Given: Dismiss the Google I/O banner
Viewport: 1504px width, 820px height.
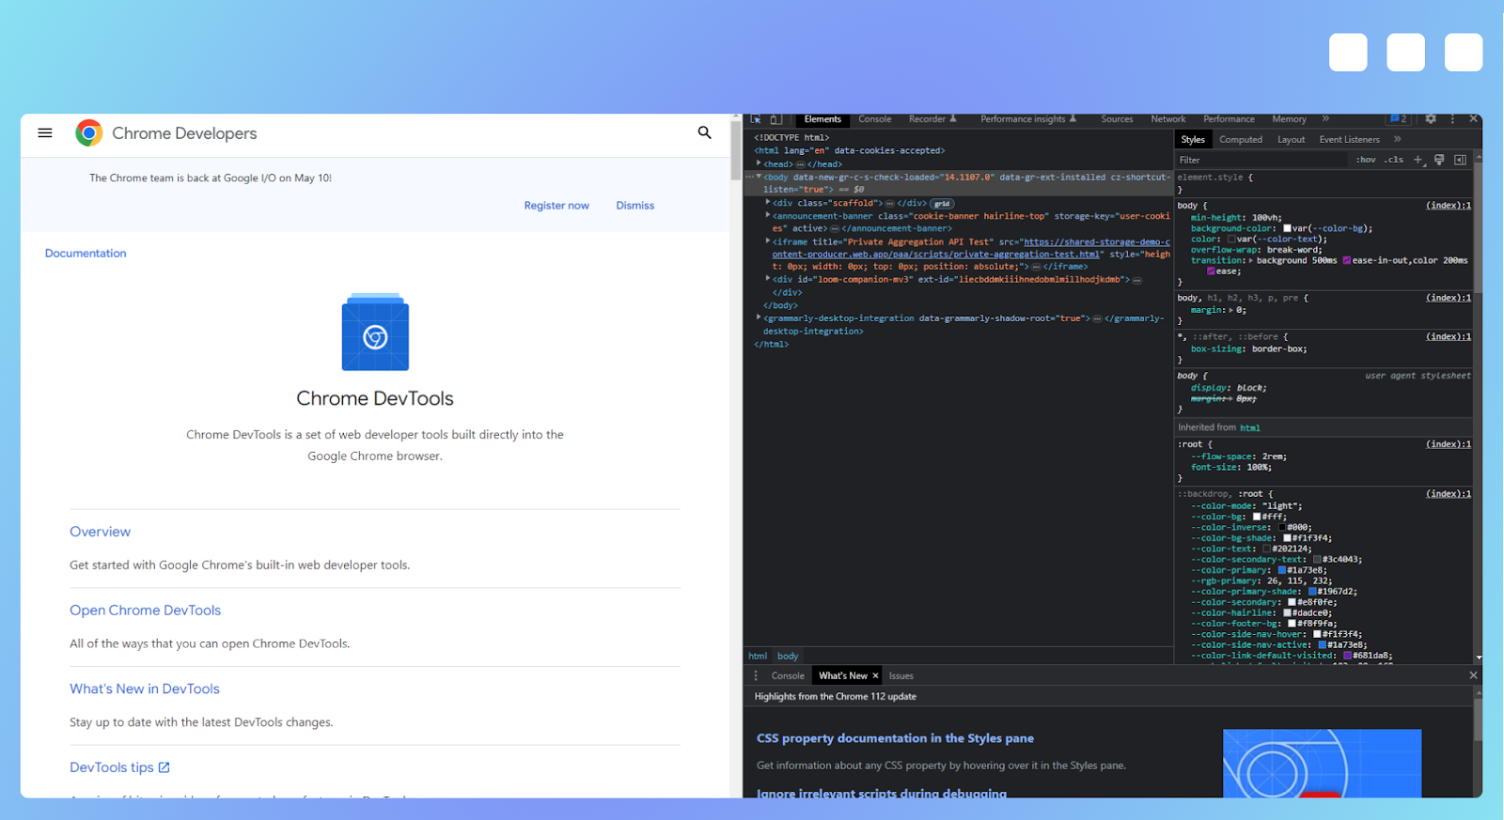Looking at the screenshot, I should tap(635, 206).
